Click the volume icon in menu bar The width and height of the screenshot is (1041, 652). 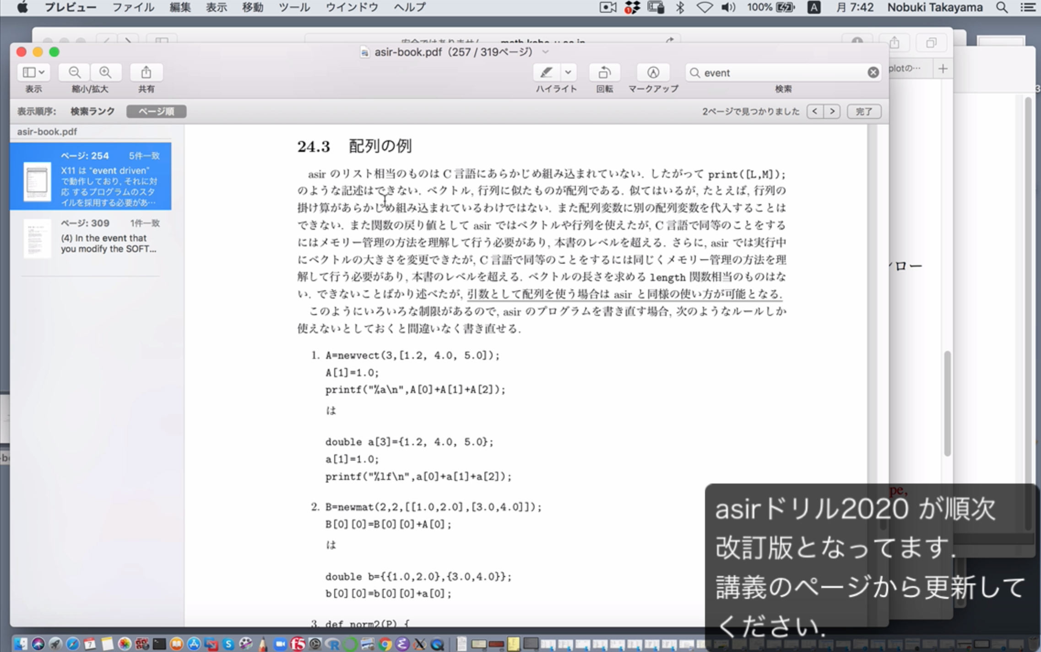[x=728, y=7]
